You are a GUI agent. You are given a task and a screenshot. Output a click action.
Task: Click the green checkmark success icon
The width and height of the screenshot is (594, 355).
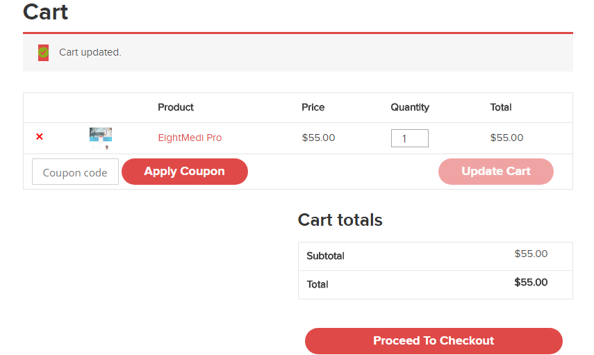pos(43,52)
